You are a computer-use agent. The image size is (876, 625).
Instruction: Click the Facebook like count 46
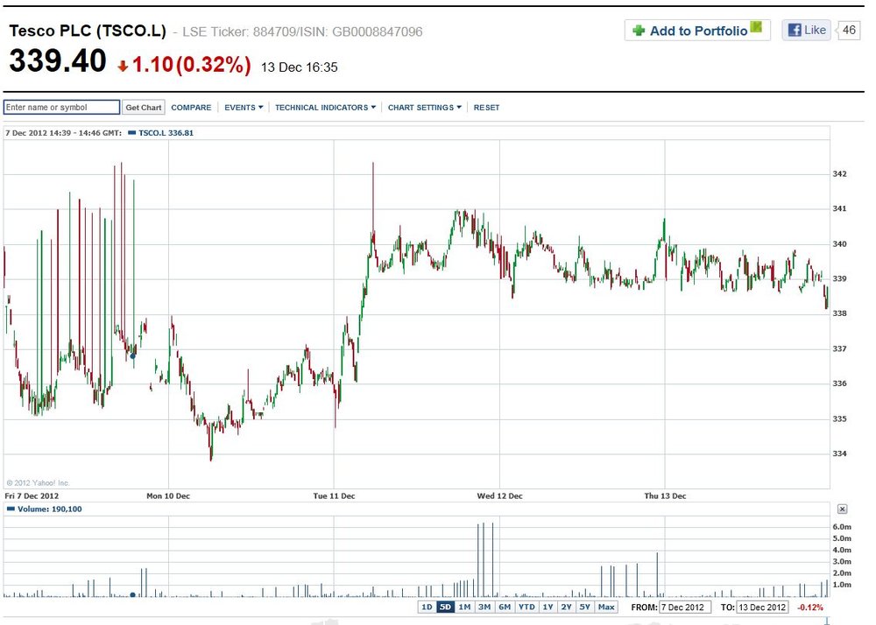click(x=849, y=30)
